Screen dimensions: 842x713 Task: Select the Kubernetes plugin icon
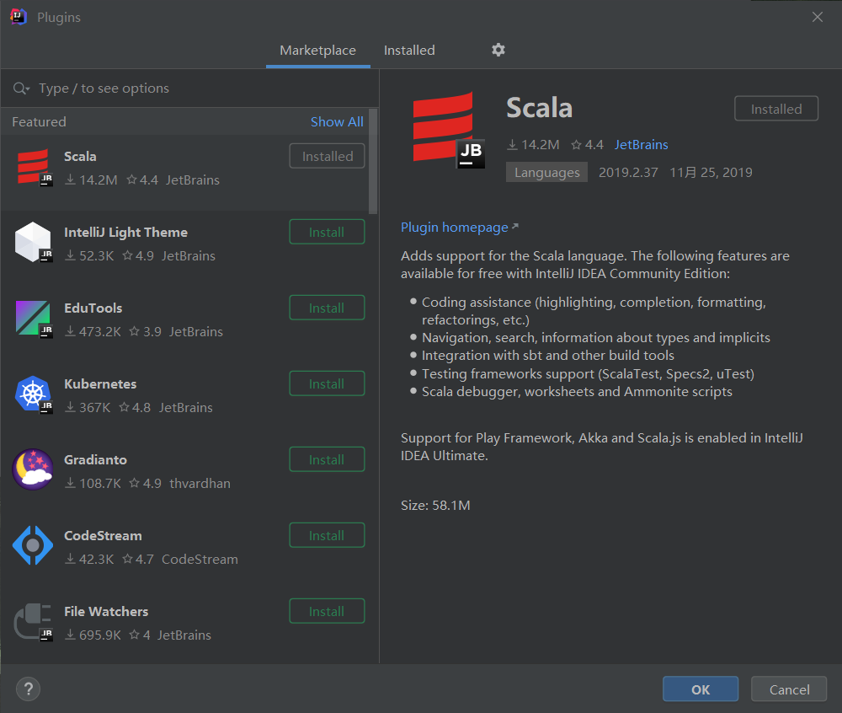point(34,395)
